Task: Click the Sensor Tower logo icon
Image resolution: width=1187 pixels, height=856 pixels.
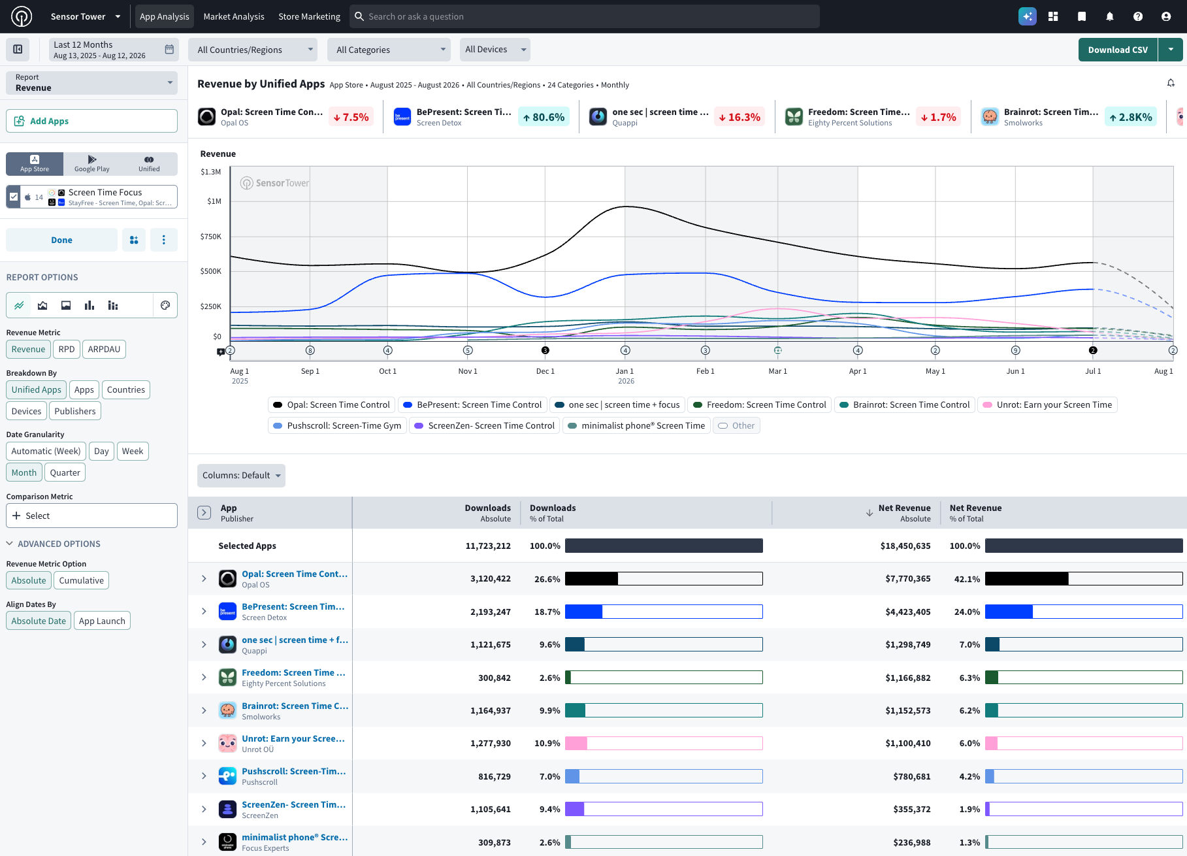Action: (22, 16)
